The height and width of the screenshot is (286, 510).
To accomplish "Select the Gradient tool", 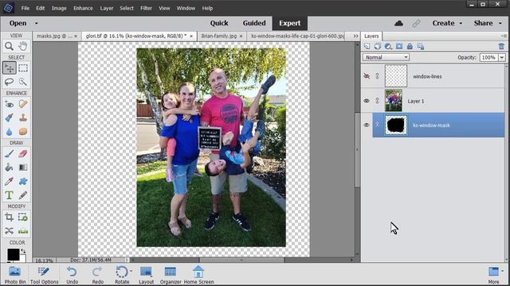I will click(x=23, y=168).
